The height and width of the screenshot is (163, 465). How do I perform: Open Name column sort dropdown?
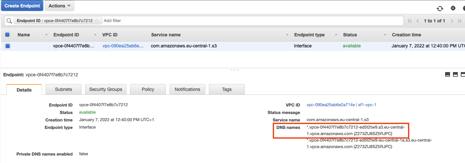tap(47, 35)
